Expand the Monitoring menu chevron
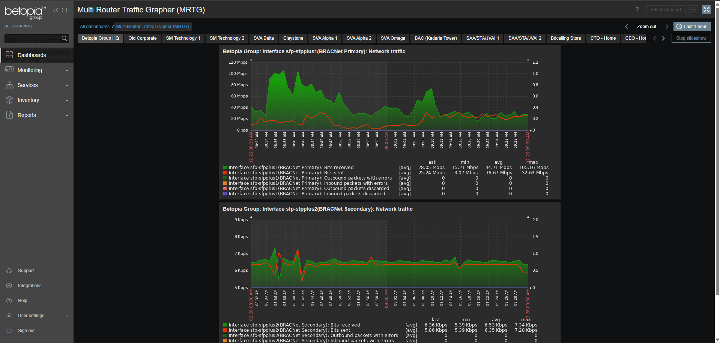The height and width of the screenshot is (343, 720). coord(67,70)
